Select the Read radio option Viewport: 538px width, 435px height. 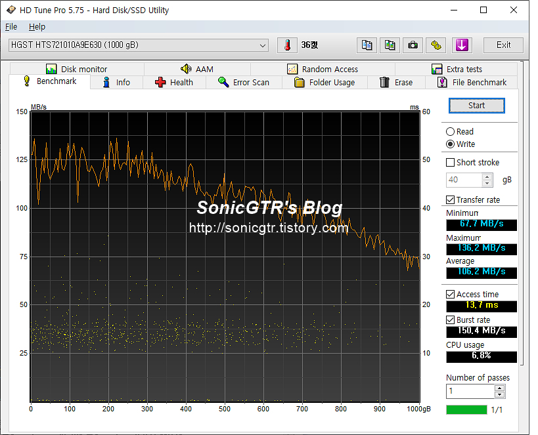[459, 132]
